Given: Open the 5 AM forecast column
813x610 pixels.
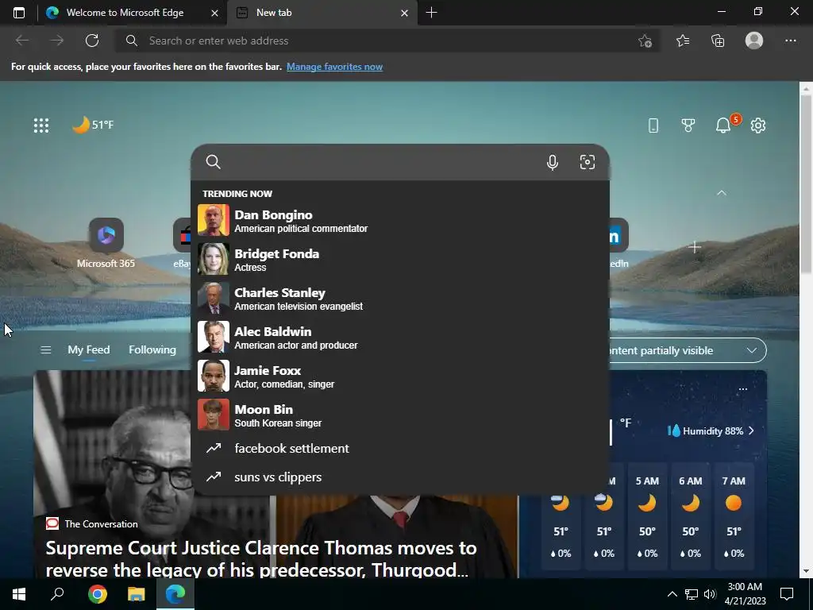Looking at the screenshot, I should coord(647,517).
